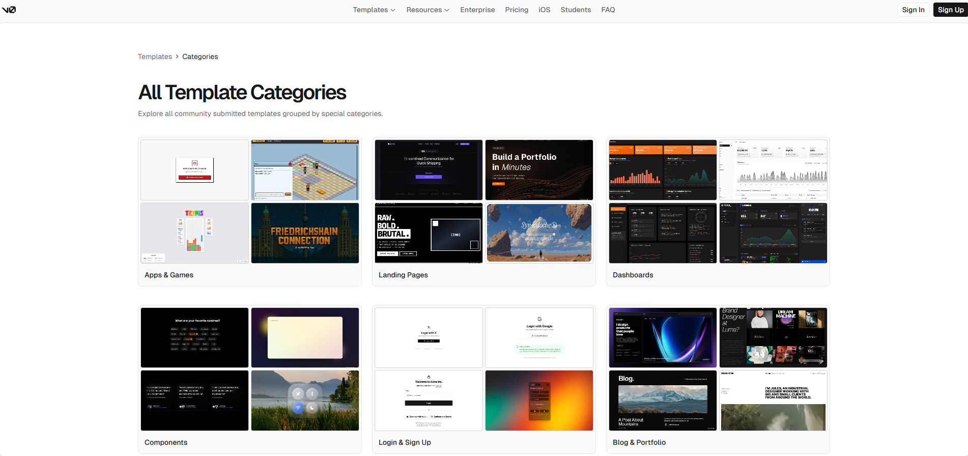Image resolution: width=968 pixels, height=456 pixels.
Task: Expand the Resources dropdown menu
Action: pyautogui.click(x=428, y=10)
